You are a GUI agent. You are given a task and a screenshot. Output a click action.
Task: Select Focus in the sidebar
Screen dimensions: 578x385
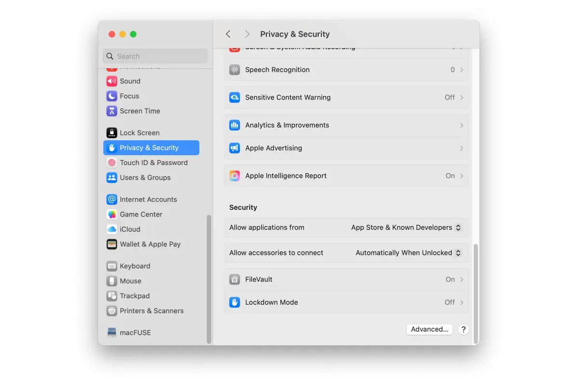coord(151,96)
